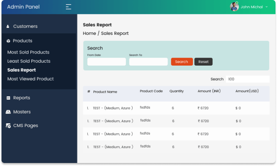Sort by Product Name column header
This screenshot has width=277, height=166.
coord(105,92)
